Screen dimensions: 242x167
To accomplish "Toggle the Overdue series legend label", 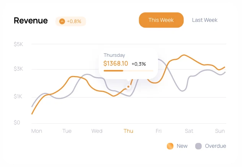I will coord(215,146).
